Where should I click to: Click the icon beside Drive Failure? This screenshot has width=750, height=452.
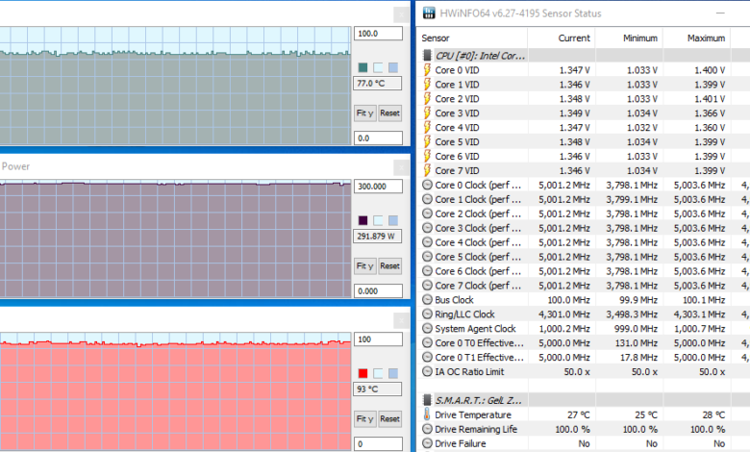[427, 443]
